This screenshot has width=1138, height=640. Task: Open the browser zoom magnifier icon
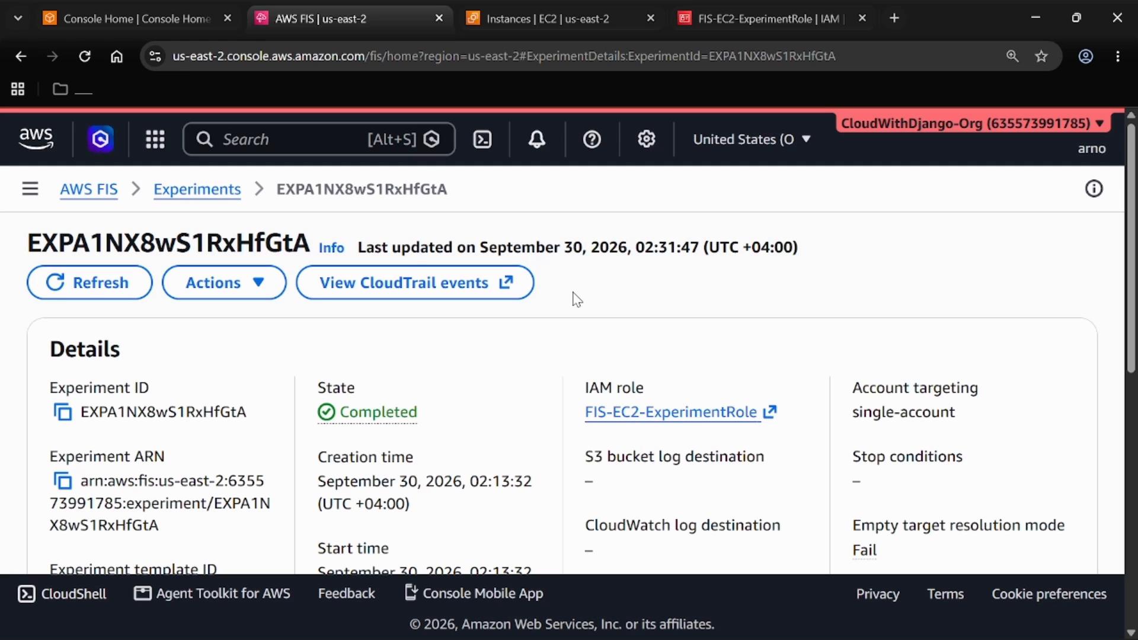(x=1012, y=56)
